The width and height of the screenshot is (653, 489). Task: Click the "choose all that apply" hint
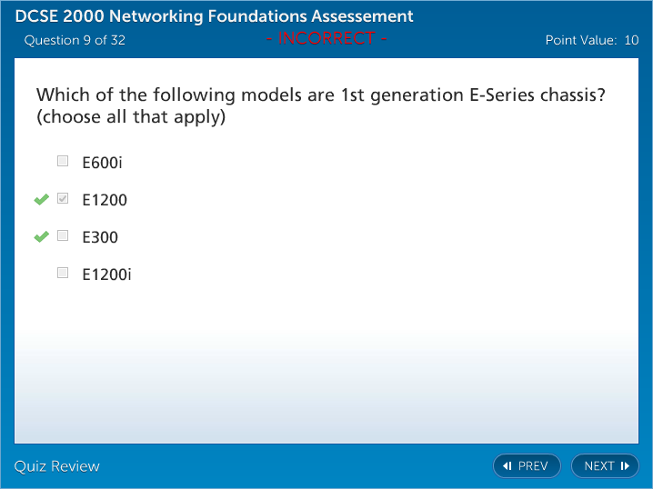(130, 118)
